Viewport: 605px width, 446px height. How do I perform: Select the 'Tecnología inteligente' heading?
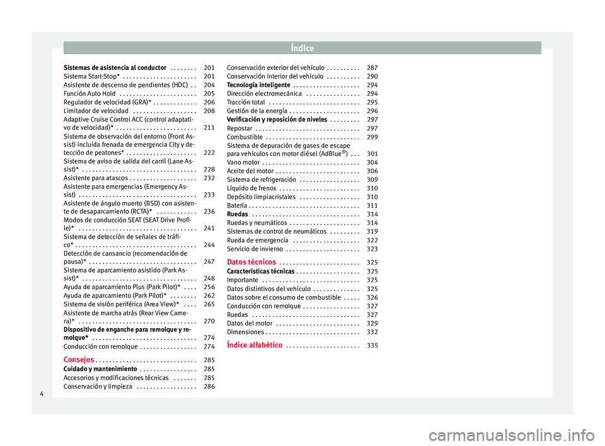[x=258, y=85]
